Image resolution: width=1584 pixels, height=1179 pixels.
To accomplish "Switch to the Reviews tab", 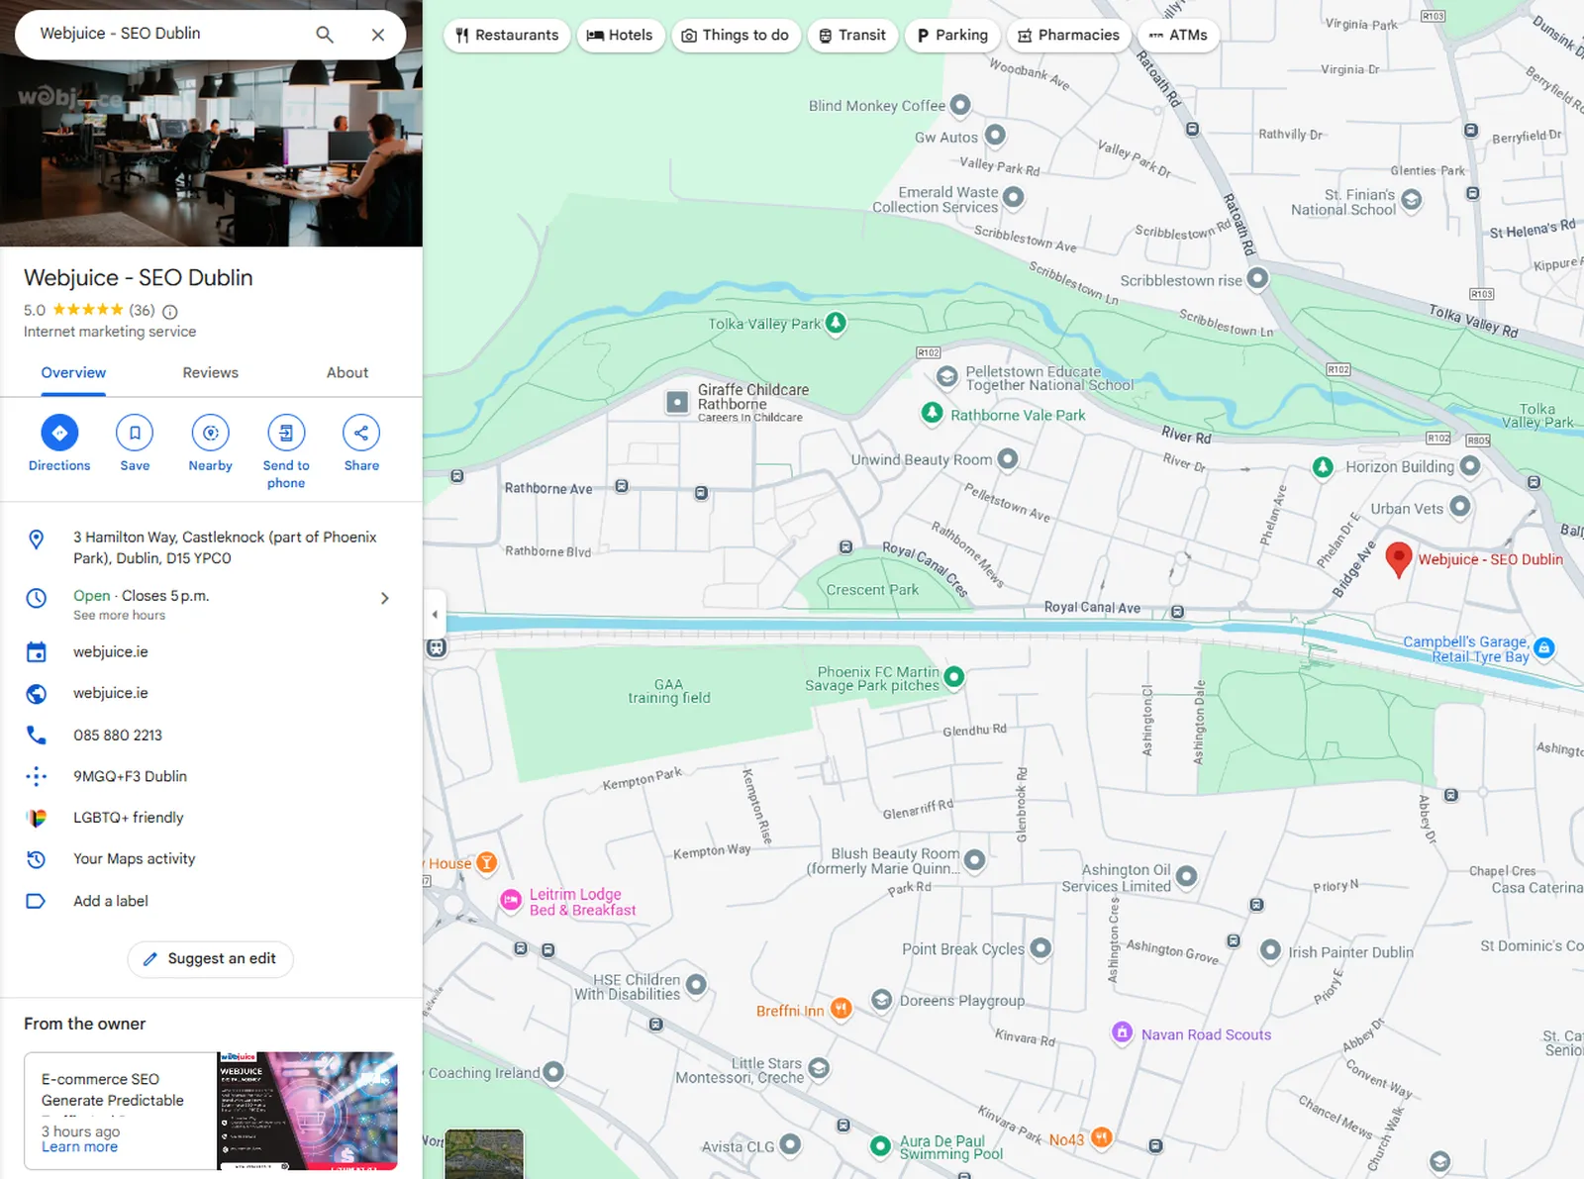I will click(210, 373).
